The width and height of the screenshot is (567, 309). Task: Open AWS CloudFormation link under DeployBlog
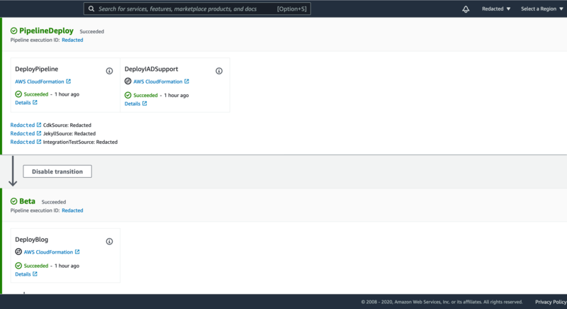[48, 252]
